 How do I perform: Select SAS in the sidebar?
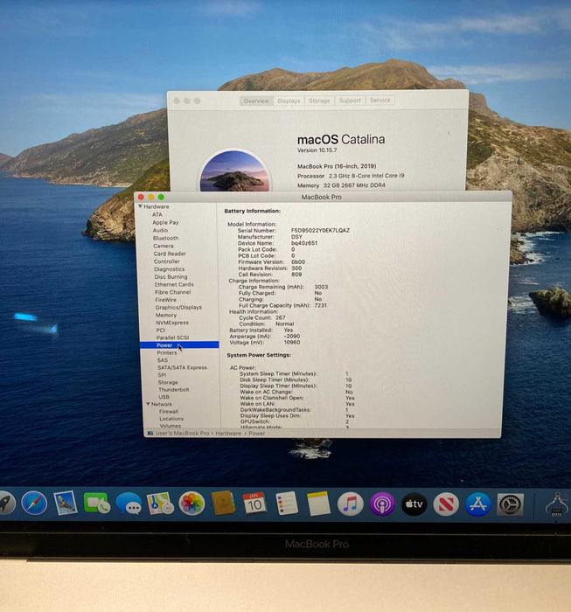click(x=163, y=360)
